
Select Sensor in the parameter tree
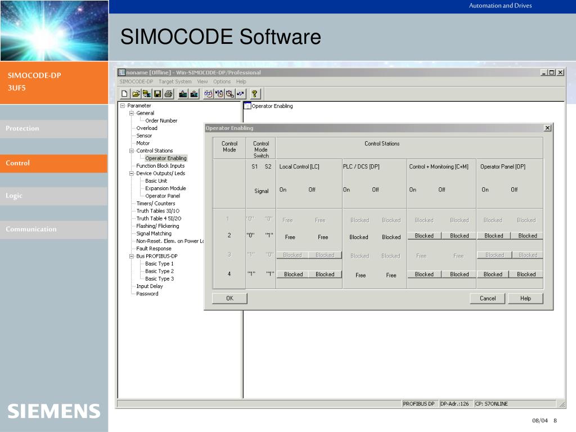click(144, 136)
